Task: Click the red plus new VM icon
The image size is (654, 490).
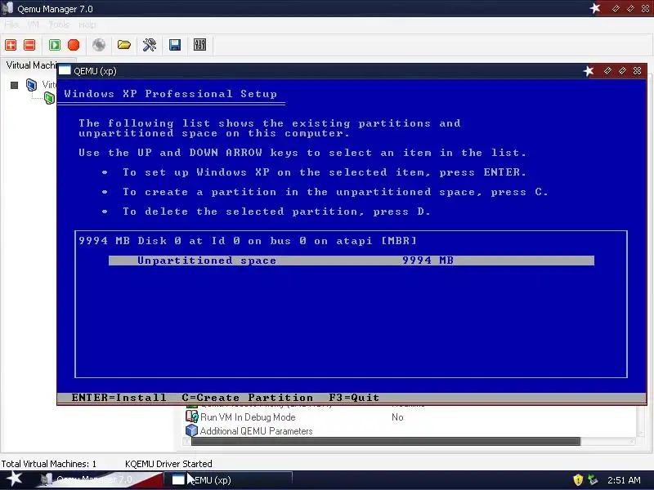Action: (x=11, y=45)
